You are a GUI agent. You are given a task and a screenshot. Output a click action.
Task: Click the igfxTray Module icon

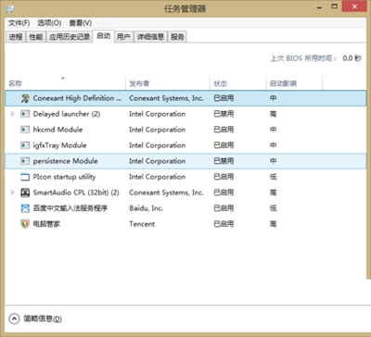(x=25, y=145)
